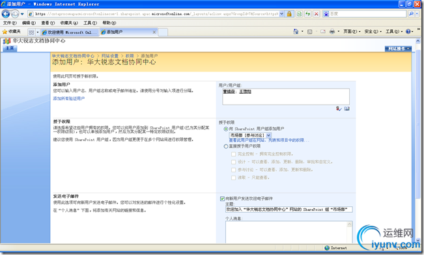
Task: Select 向 SharePoint 用户组添加用户 radio
Action: tap(226, 129)
